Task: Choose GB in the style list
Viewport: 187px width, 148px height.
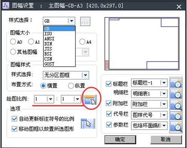Action: click(59, 29)
